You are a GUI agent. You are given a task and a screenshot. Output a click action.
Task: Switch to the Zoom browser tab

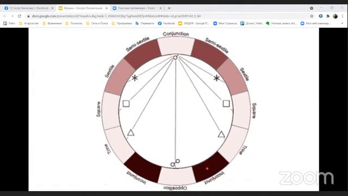click(x=136, y=8)
